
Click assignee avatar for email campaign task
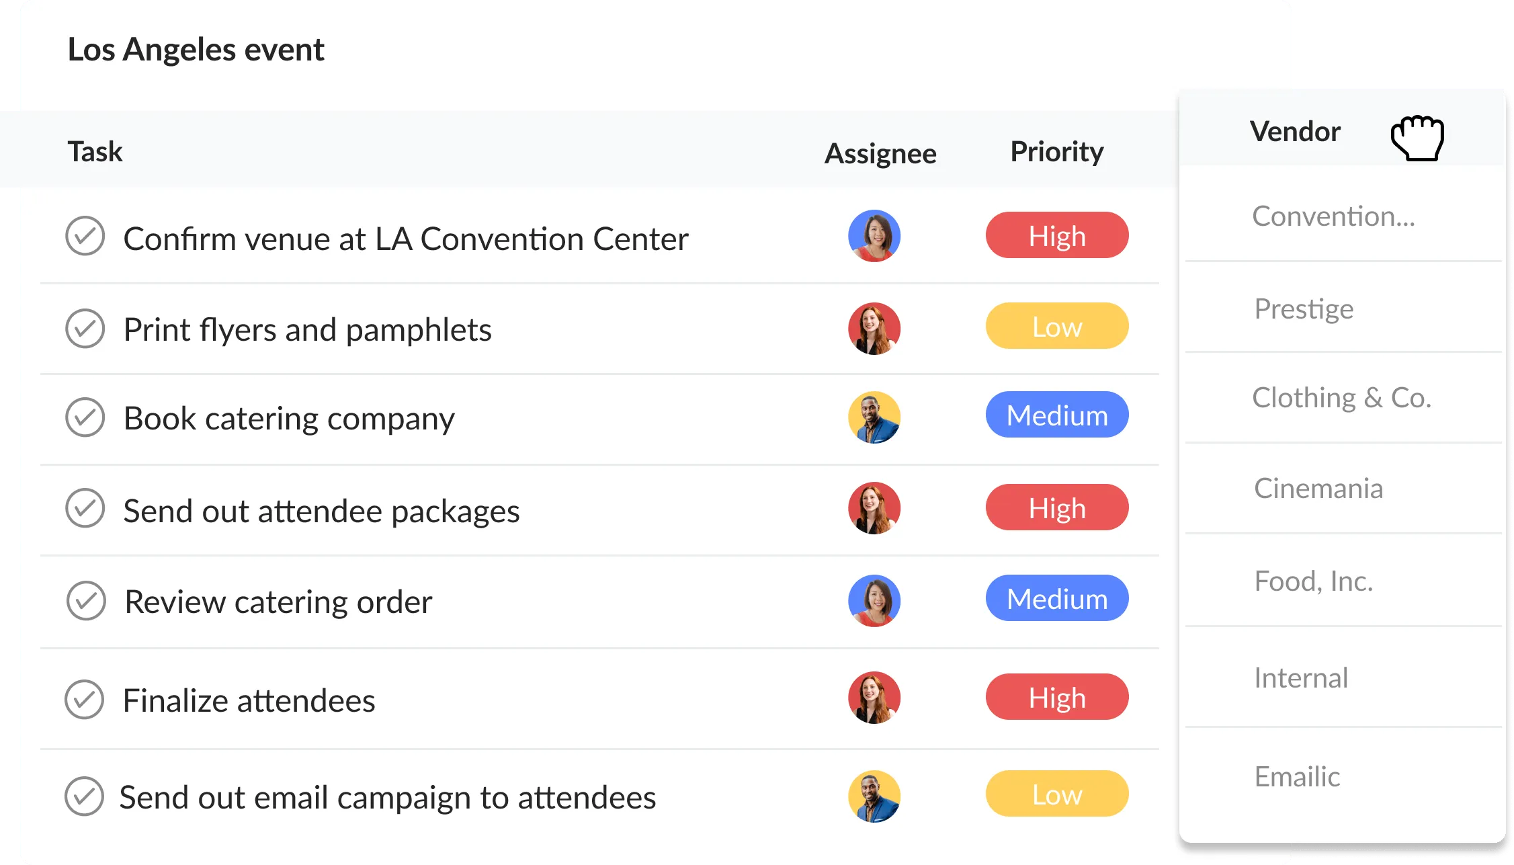pyautogui.click(x=874, y=796)
